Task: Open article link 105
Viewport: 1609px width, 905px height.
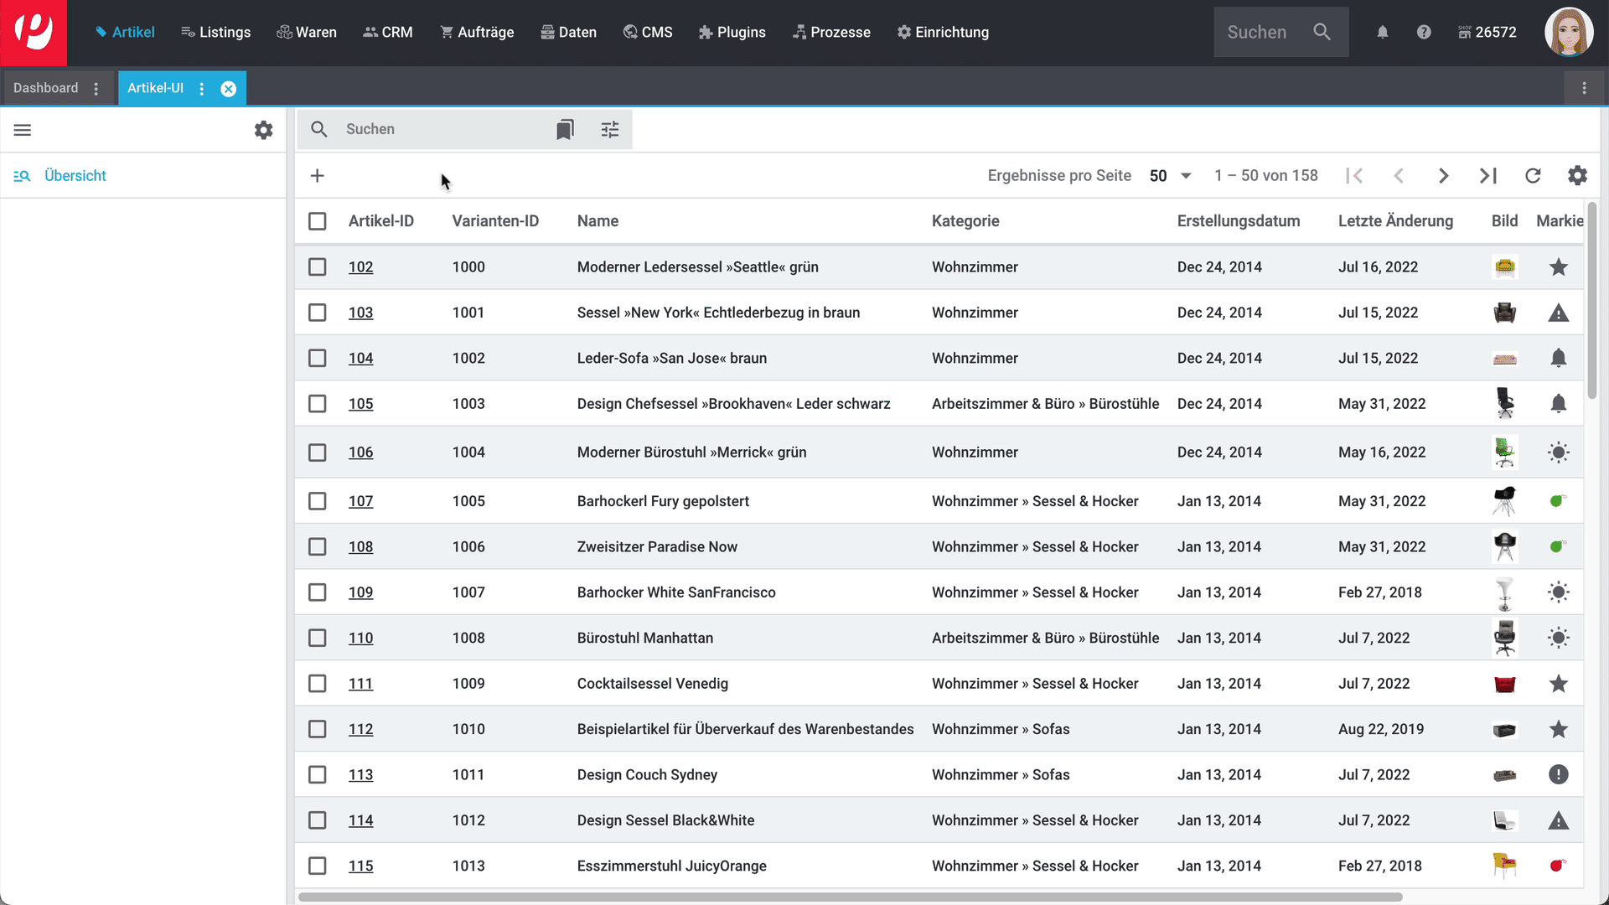Action: coord(360,404)
